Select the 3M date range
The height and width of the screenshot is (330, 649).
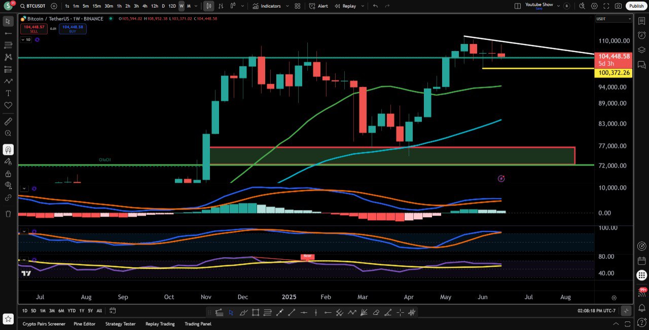pos(52,311)
